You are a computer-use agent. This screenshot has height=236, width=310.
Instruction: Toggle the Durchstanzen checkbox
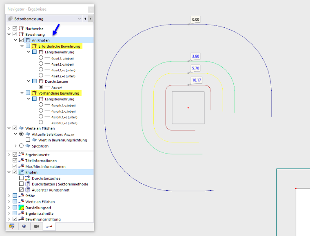point(34,81)
